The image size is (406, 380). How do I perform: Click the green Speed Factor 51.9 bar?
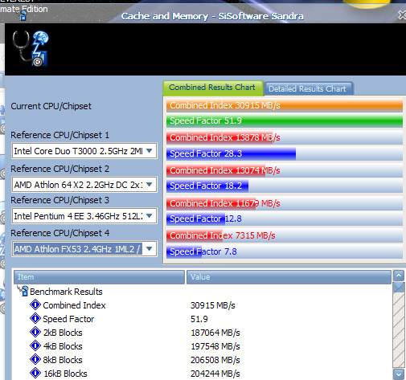(285, 121)
